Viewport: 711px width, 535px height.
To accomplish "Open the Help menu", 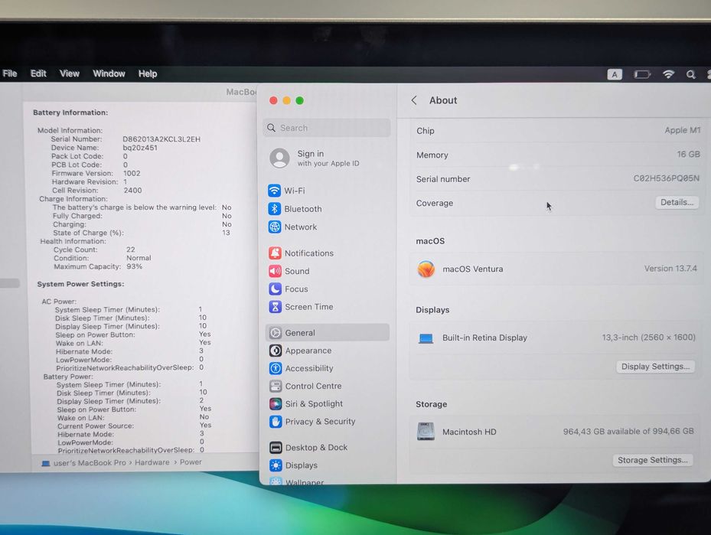I will (x=148, y=73).
